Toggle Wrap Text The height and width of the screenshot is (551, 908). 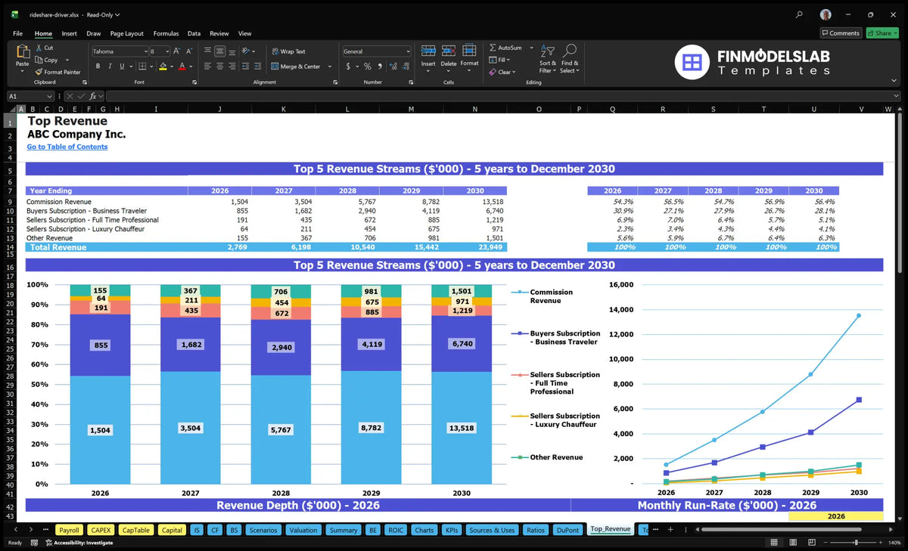[288, 51]
